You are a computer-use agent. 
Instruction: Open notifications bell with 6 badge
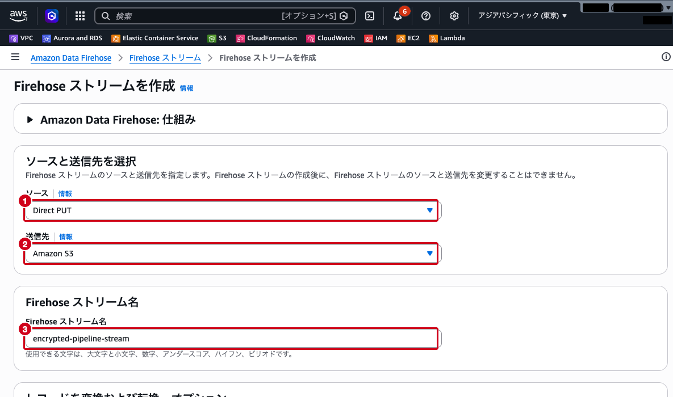pos(398,16)
